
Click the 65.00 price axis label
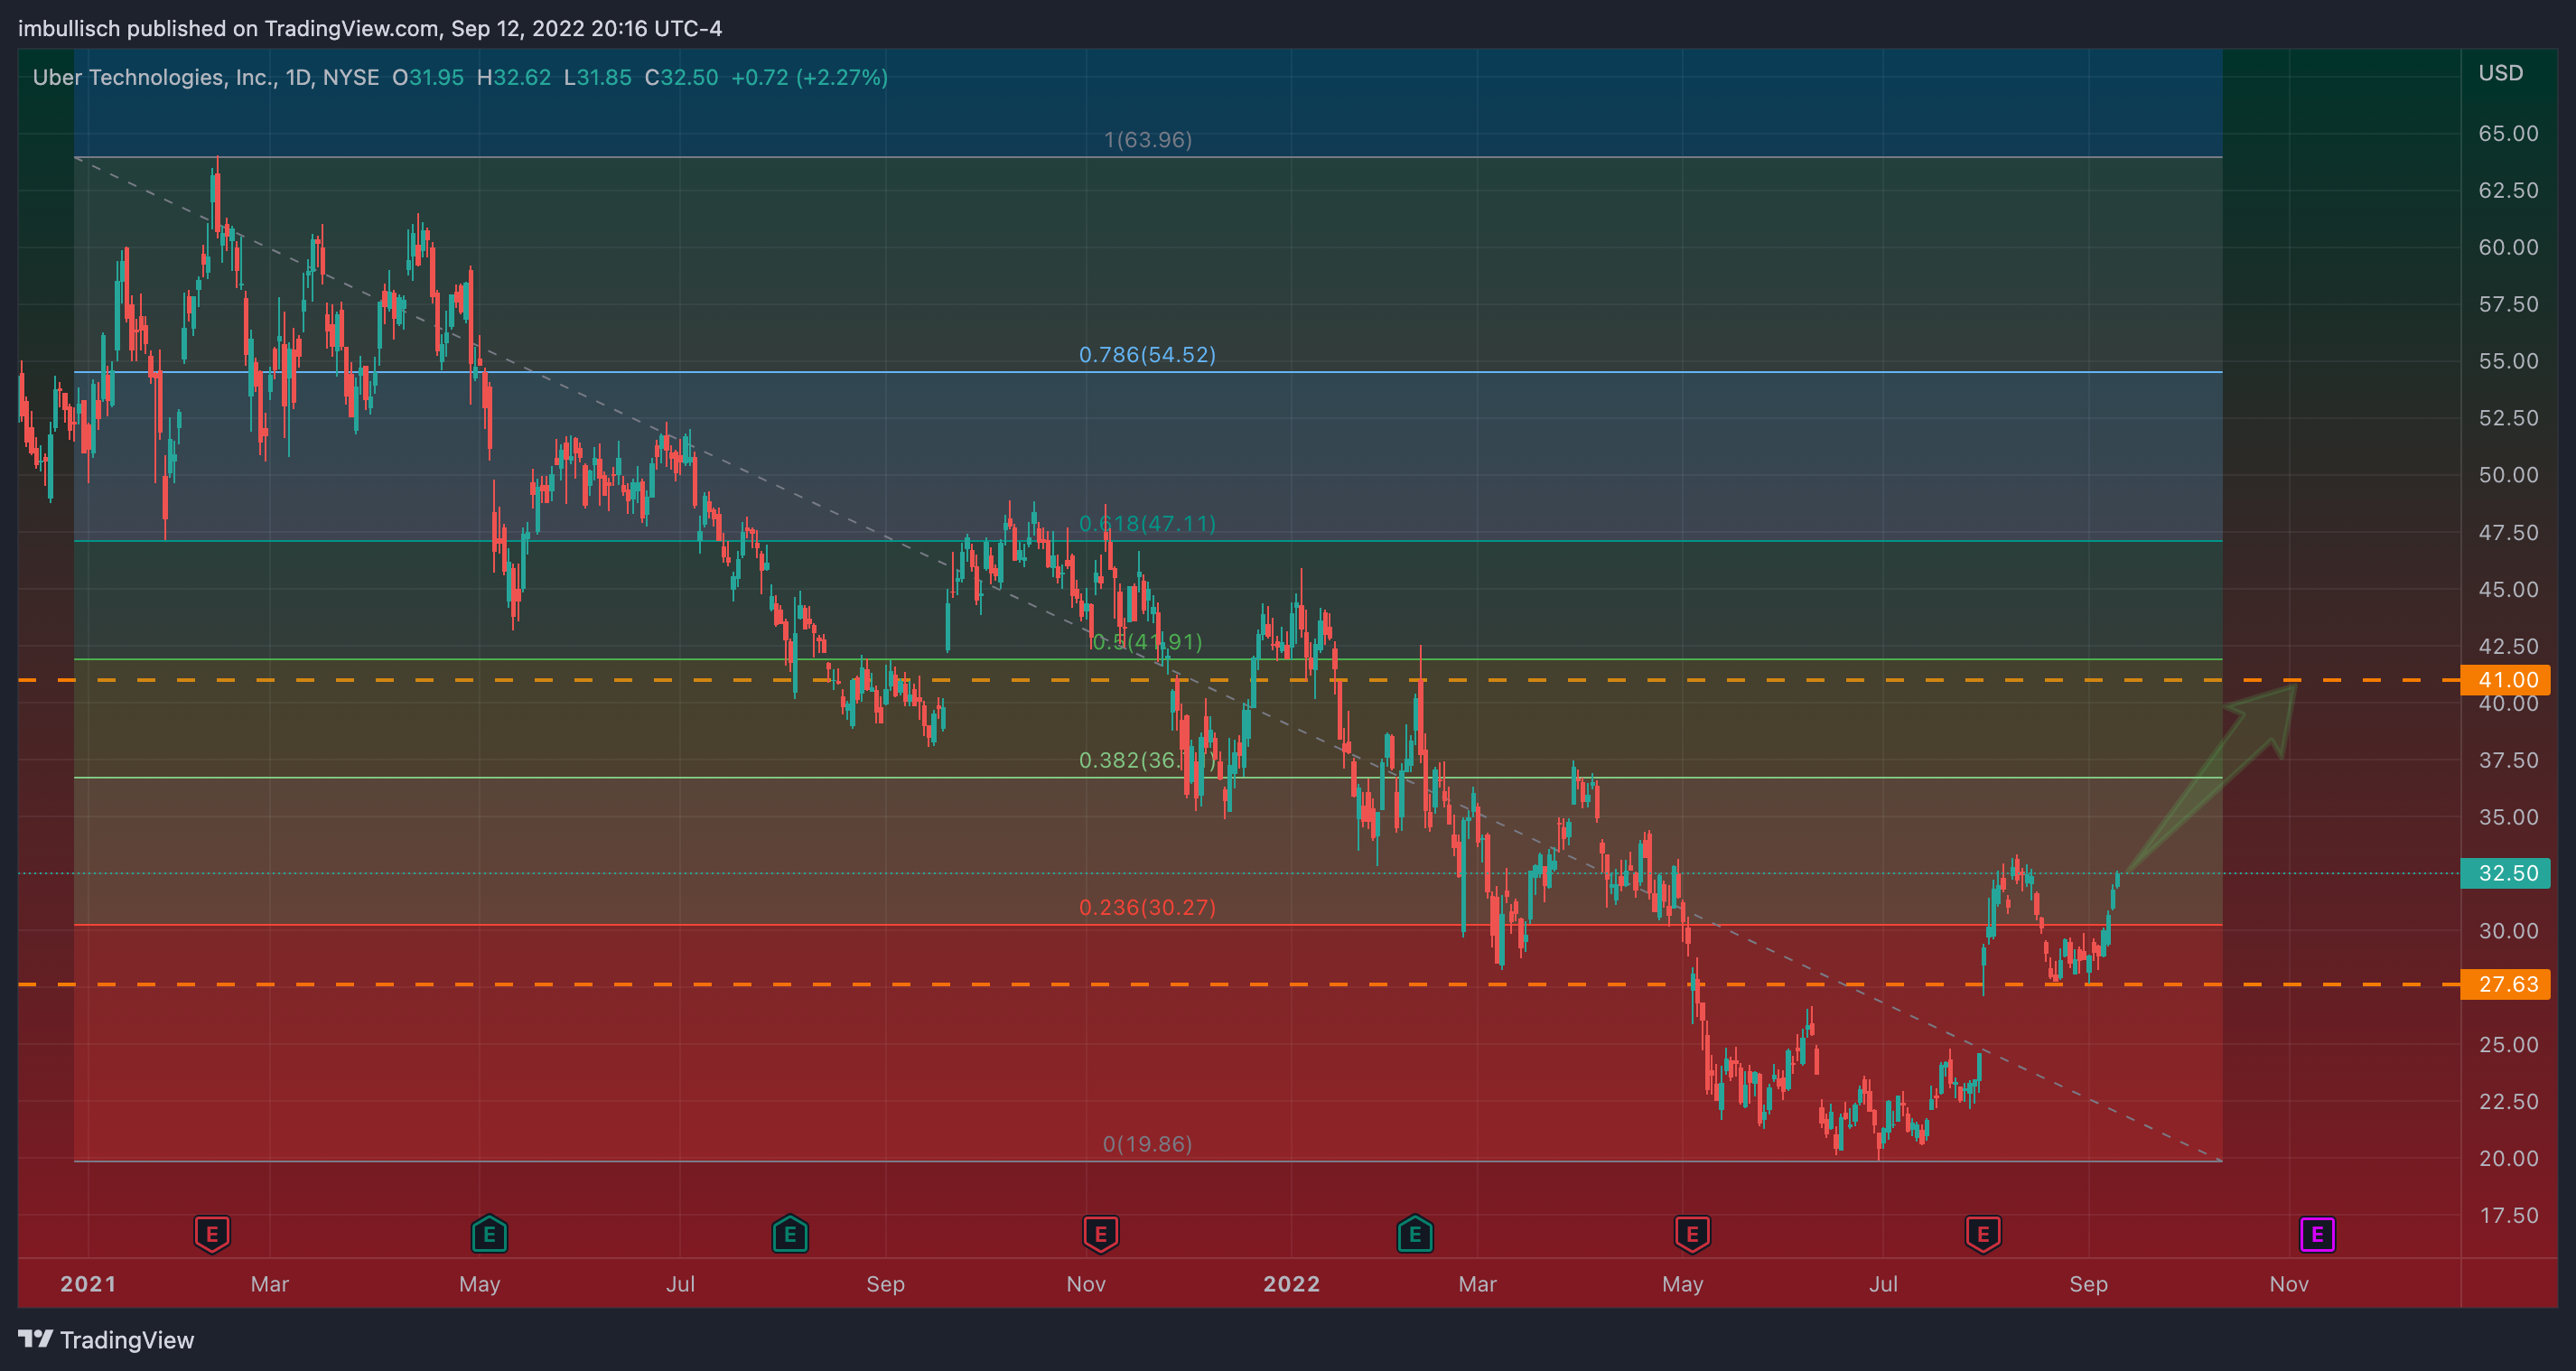tap(2508, 134)
